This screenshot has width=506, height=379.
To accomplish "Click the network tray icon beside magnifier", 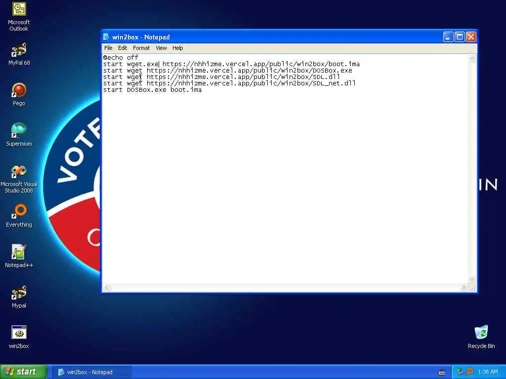I will (x=460, y=372).
